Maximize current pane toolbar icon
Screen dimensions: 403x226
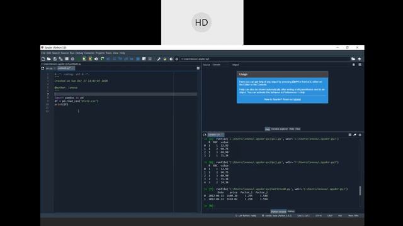(150, 59)
